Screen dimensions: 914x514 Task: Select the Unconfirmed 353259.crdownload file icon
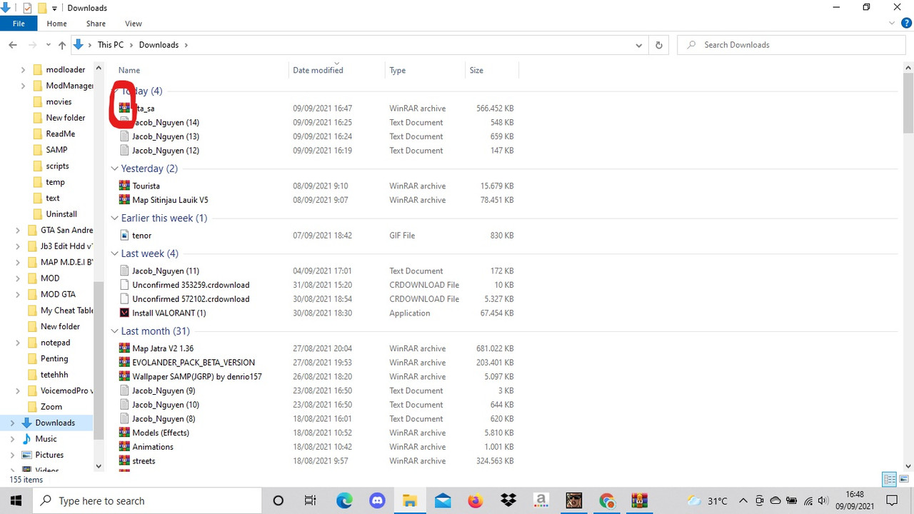(x=125, y=285)
